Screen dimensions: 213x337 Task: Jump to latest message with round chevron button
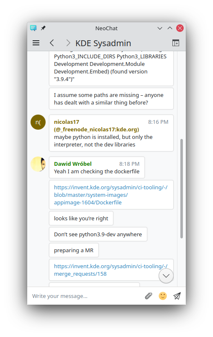(166, 276)
